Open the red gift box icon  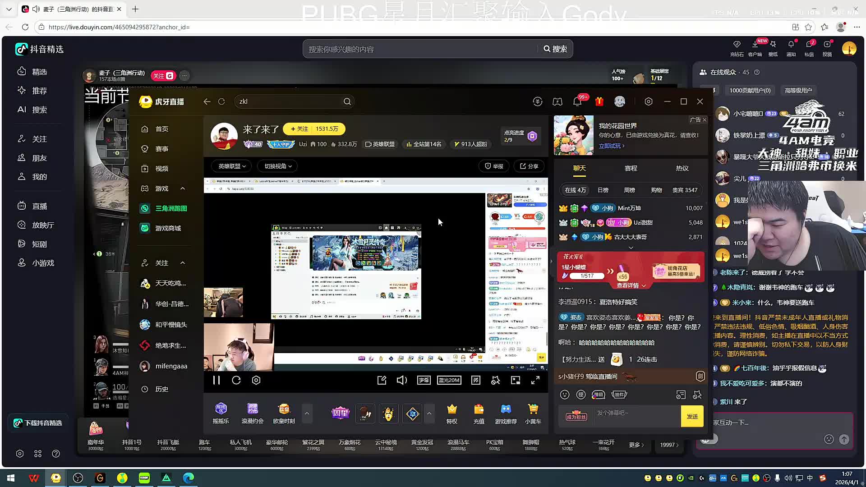(x=599, y=101)
